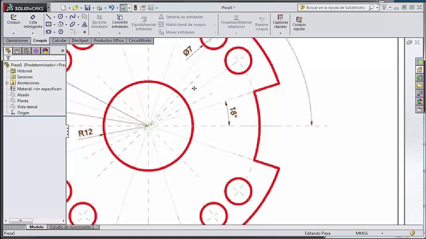Print the document using the printer icon
This screenshot has width=426, height=239.
[x=99, y=8]
